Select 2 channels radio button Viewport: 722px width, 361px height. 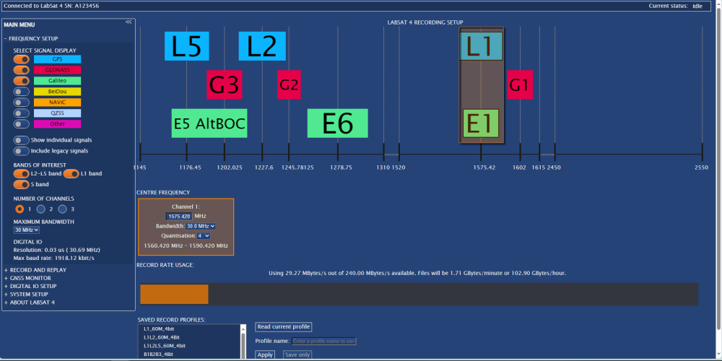click(x=41, y=209)
